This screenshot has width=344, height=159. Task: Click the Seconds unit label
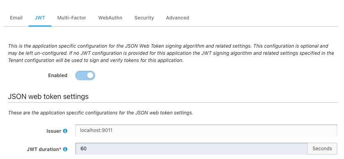(322, 149)
